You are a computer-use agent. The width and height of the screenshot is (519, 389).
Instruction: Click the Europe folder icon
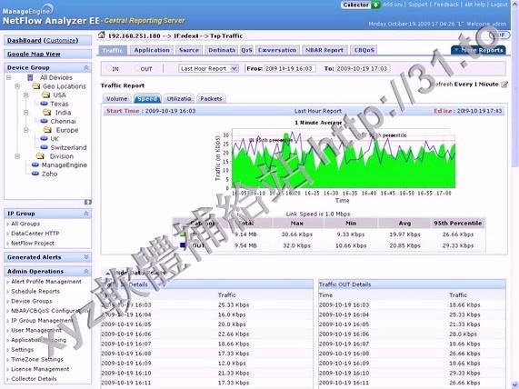(x=47, y=130)
